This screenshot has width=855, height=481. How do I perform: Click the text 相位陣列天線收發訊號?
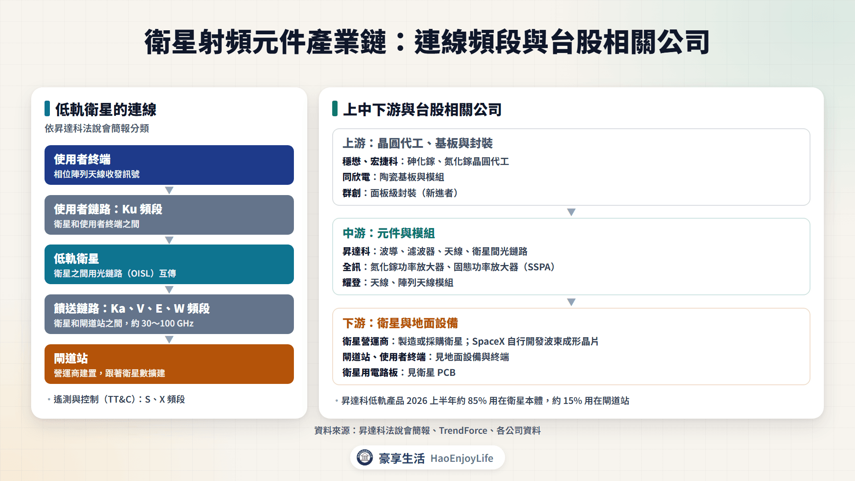click(97, 174)
